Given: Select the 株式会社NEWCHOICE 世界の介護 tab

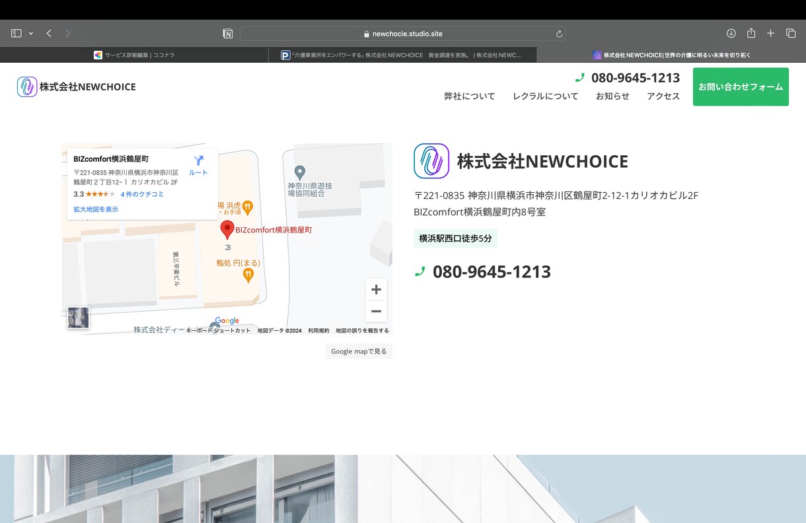Looking at the screenshot, I should (x=671, y=55).
